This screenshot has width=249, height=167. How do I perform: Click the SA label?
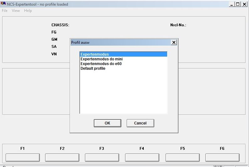click(54, 47)
